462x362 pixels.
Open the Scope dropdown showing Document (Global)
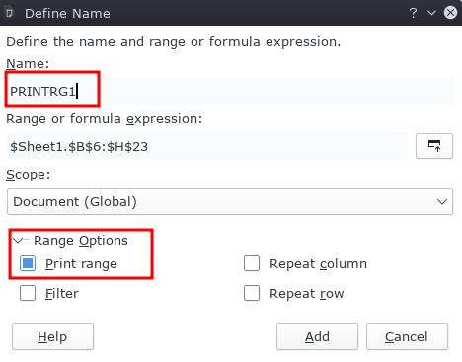point(230,201)
